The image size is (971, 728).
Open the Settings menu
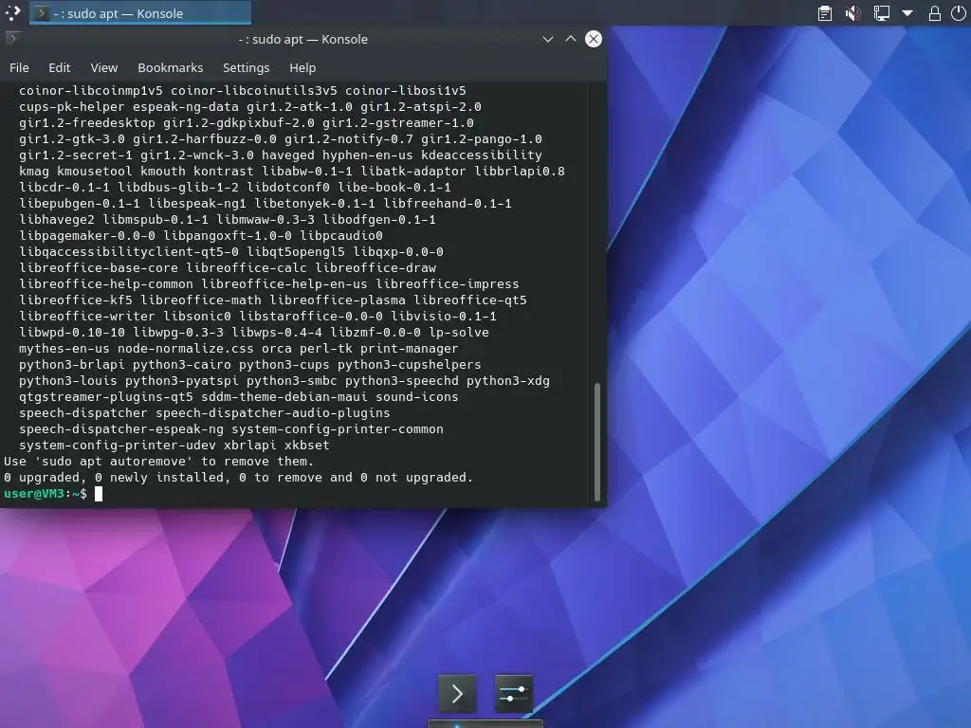[246, 67]
